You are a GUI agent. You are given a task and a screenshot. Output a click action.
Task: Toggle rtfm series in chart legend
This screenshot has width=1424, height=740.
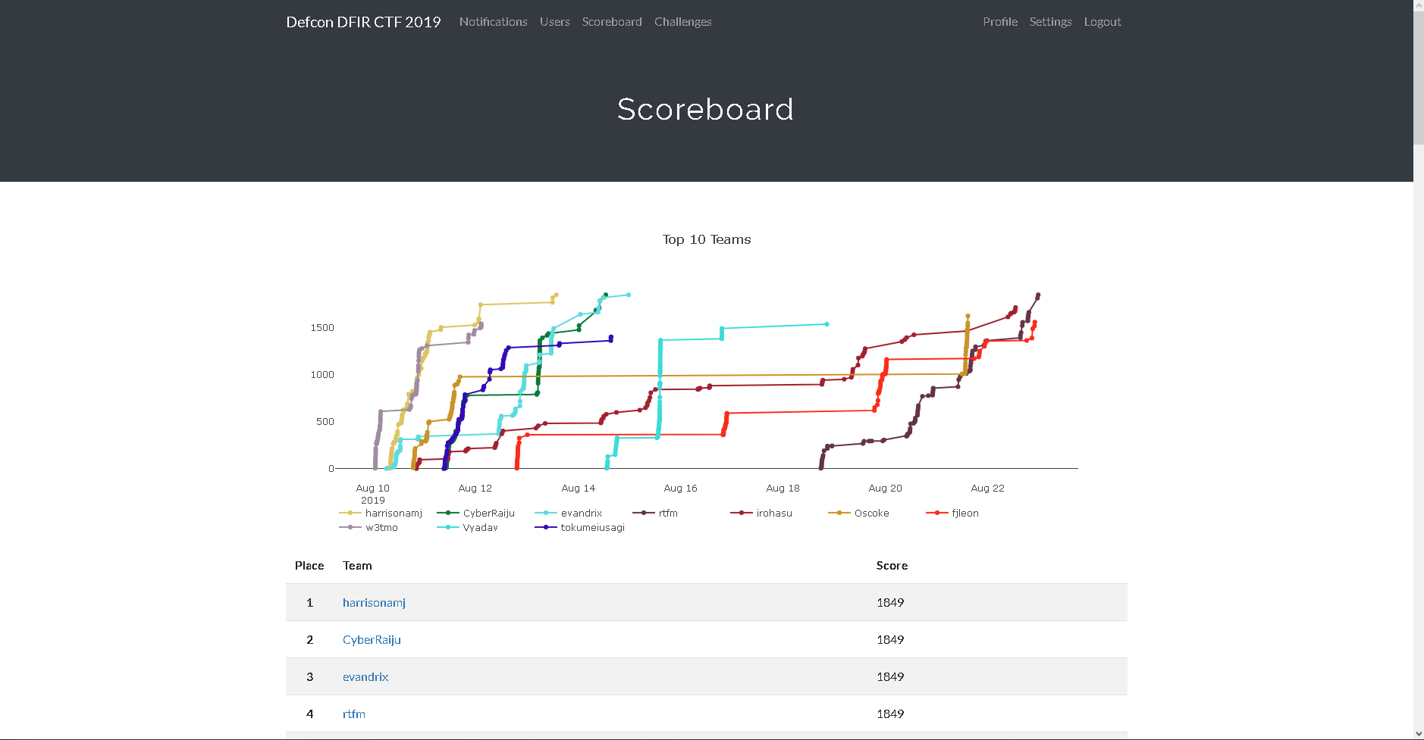655,513
